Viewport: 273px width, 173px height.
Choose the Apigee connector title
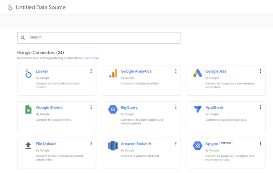coord(212,144)
